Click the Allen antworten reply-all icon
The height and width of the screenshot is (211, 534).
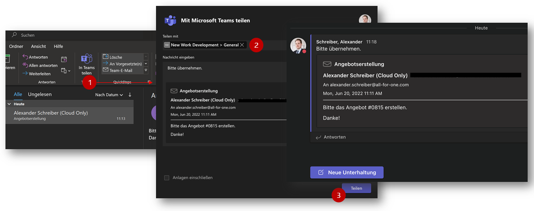(25, 65)
